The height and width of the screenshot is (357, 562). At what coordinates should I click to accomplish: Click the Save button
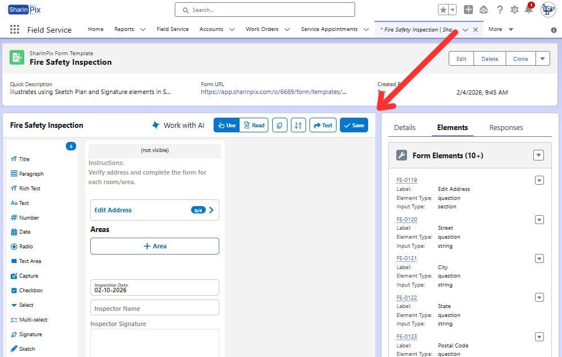coord(354,125)
